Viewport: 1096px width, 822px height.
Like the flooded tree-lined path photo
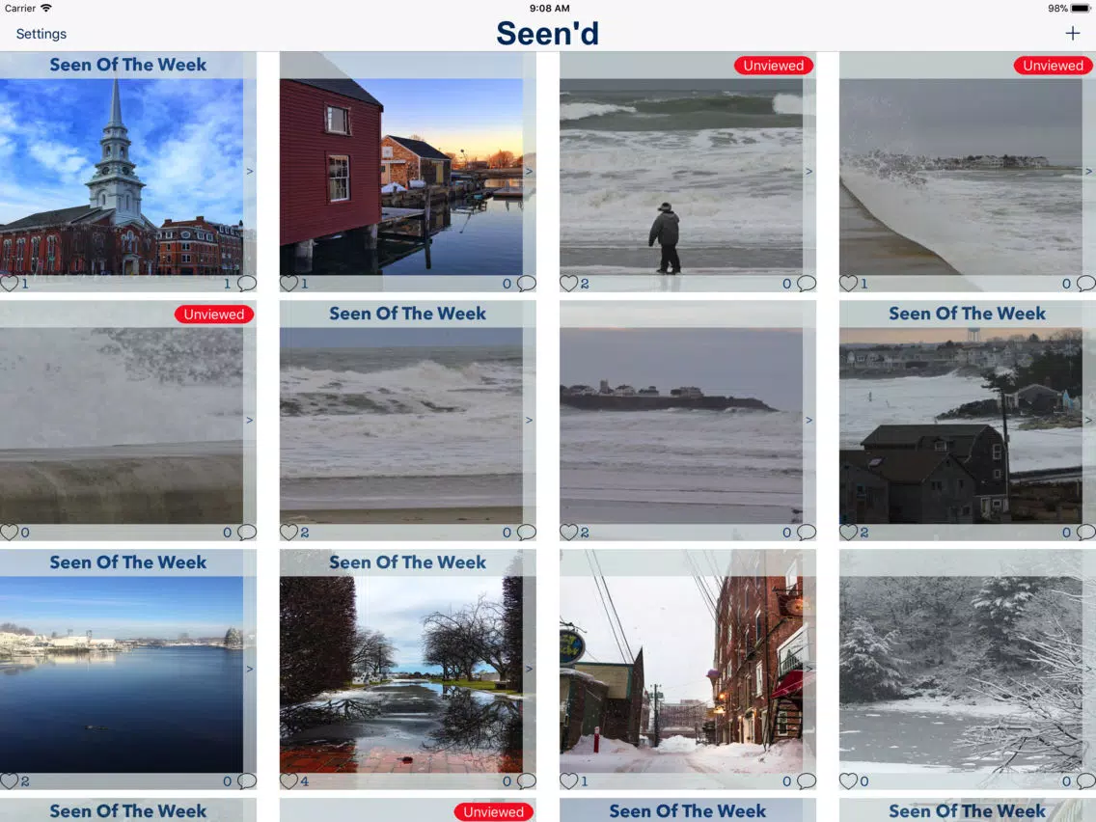click(288, 781)
